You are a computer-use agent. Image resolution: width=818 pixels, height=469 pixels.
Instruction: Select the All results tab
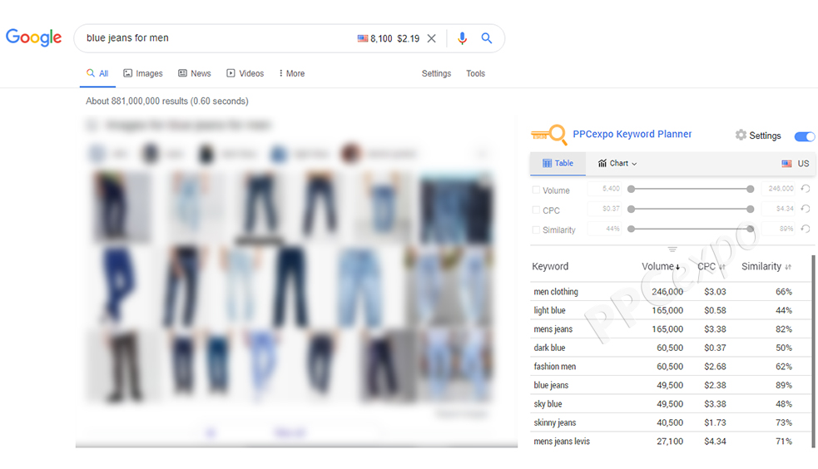(x=97, y=73)
